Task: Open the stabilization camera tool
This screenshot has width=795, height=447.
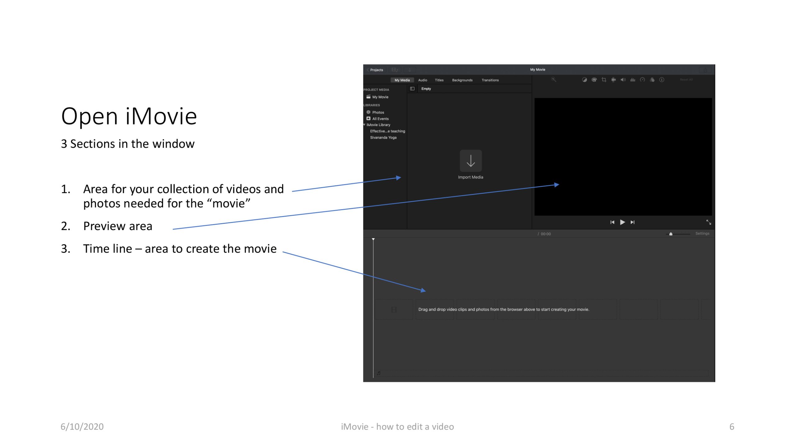Action: [613, 80]
